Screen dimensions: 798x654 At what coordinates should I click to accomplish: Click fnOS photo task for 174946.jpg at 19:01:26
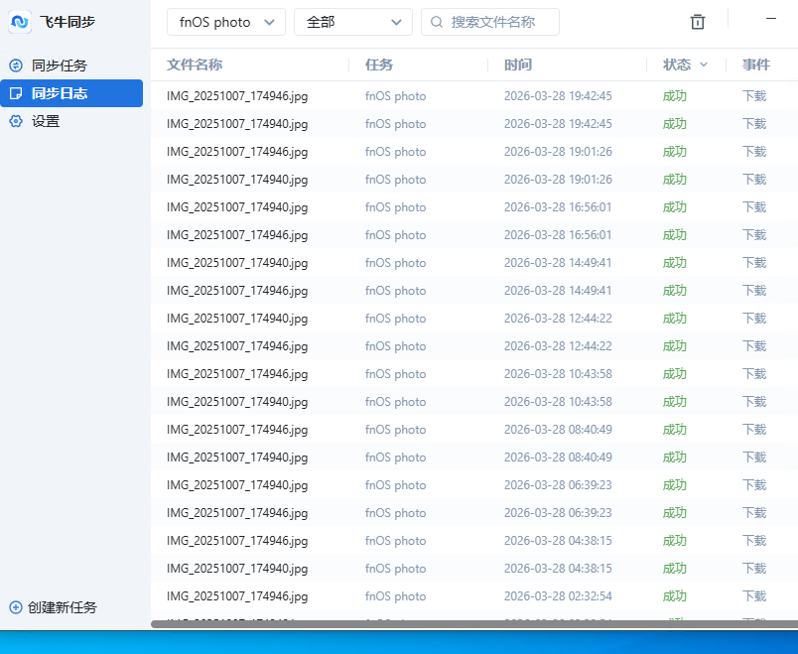pos(395,152)
